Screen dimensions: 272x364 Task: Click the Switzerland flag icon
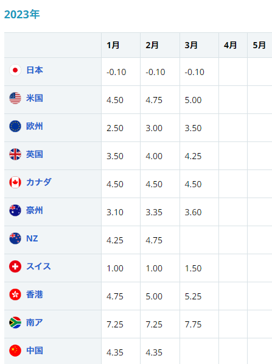click(x=15, y=266)
